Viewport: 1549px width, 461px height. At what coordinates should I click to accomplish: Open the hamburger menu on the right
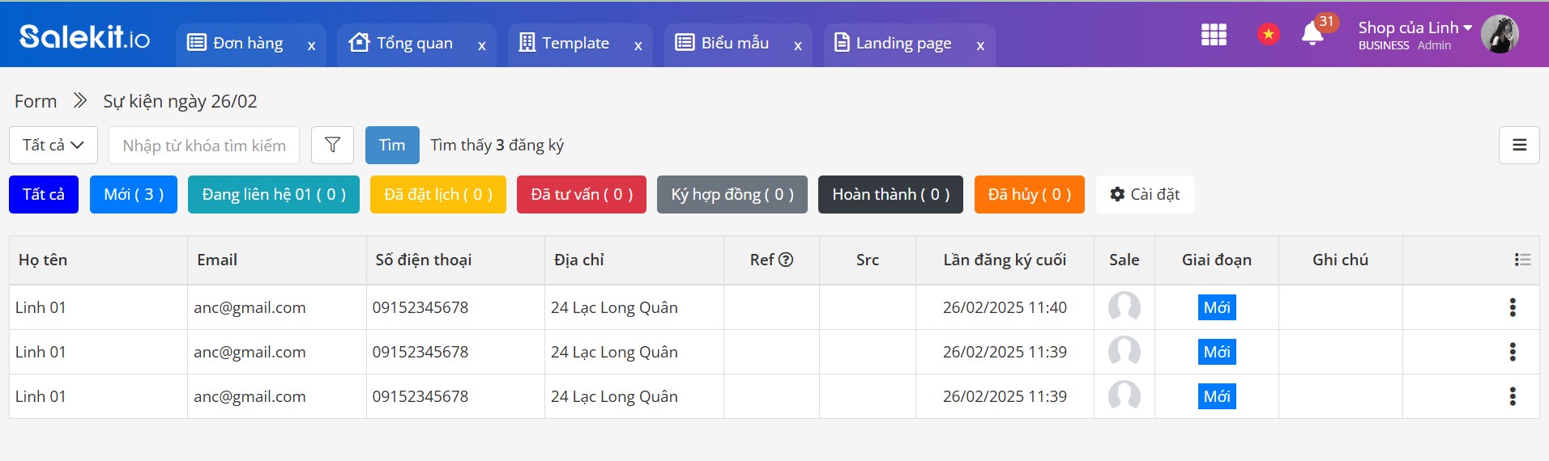point(1519,146)
